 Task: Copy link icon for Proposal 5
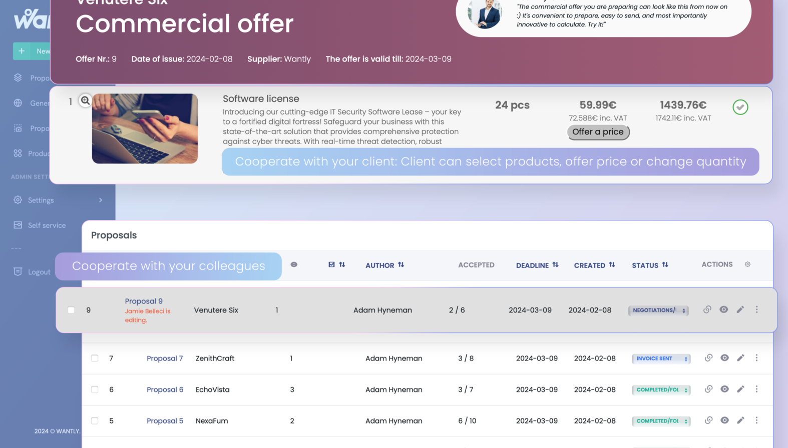point(708,420)
